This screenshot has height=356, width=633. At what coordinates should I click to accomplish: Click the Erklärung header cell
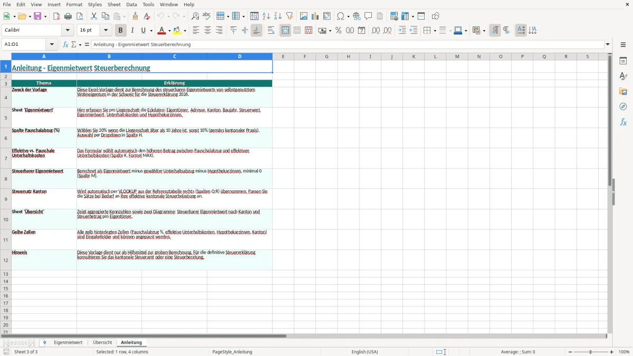click(175, 83)
